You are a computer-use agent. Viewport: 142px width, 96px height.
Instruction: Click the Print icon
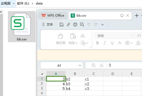[75, 25]
